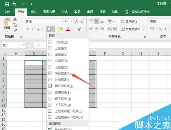Click the phonetic guide 文 icon

click(x=79, y=29)
